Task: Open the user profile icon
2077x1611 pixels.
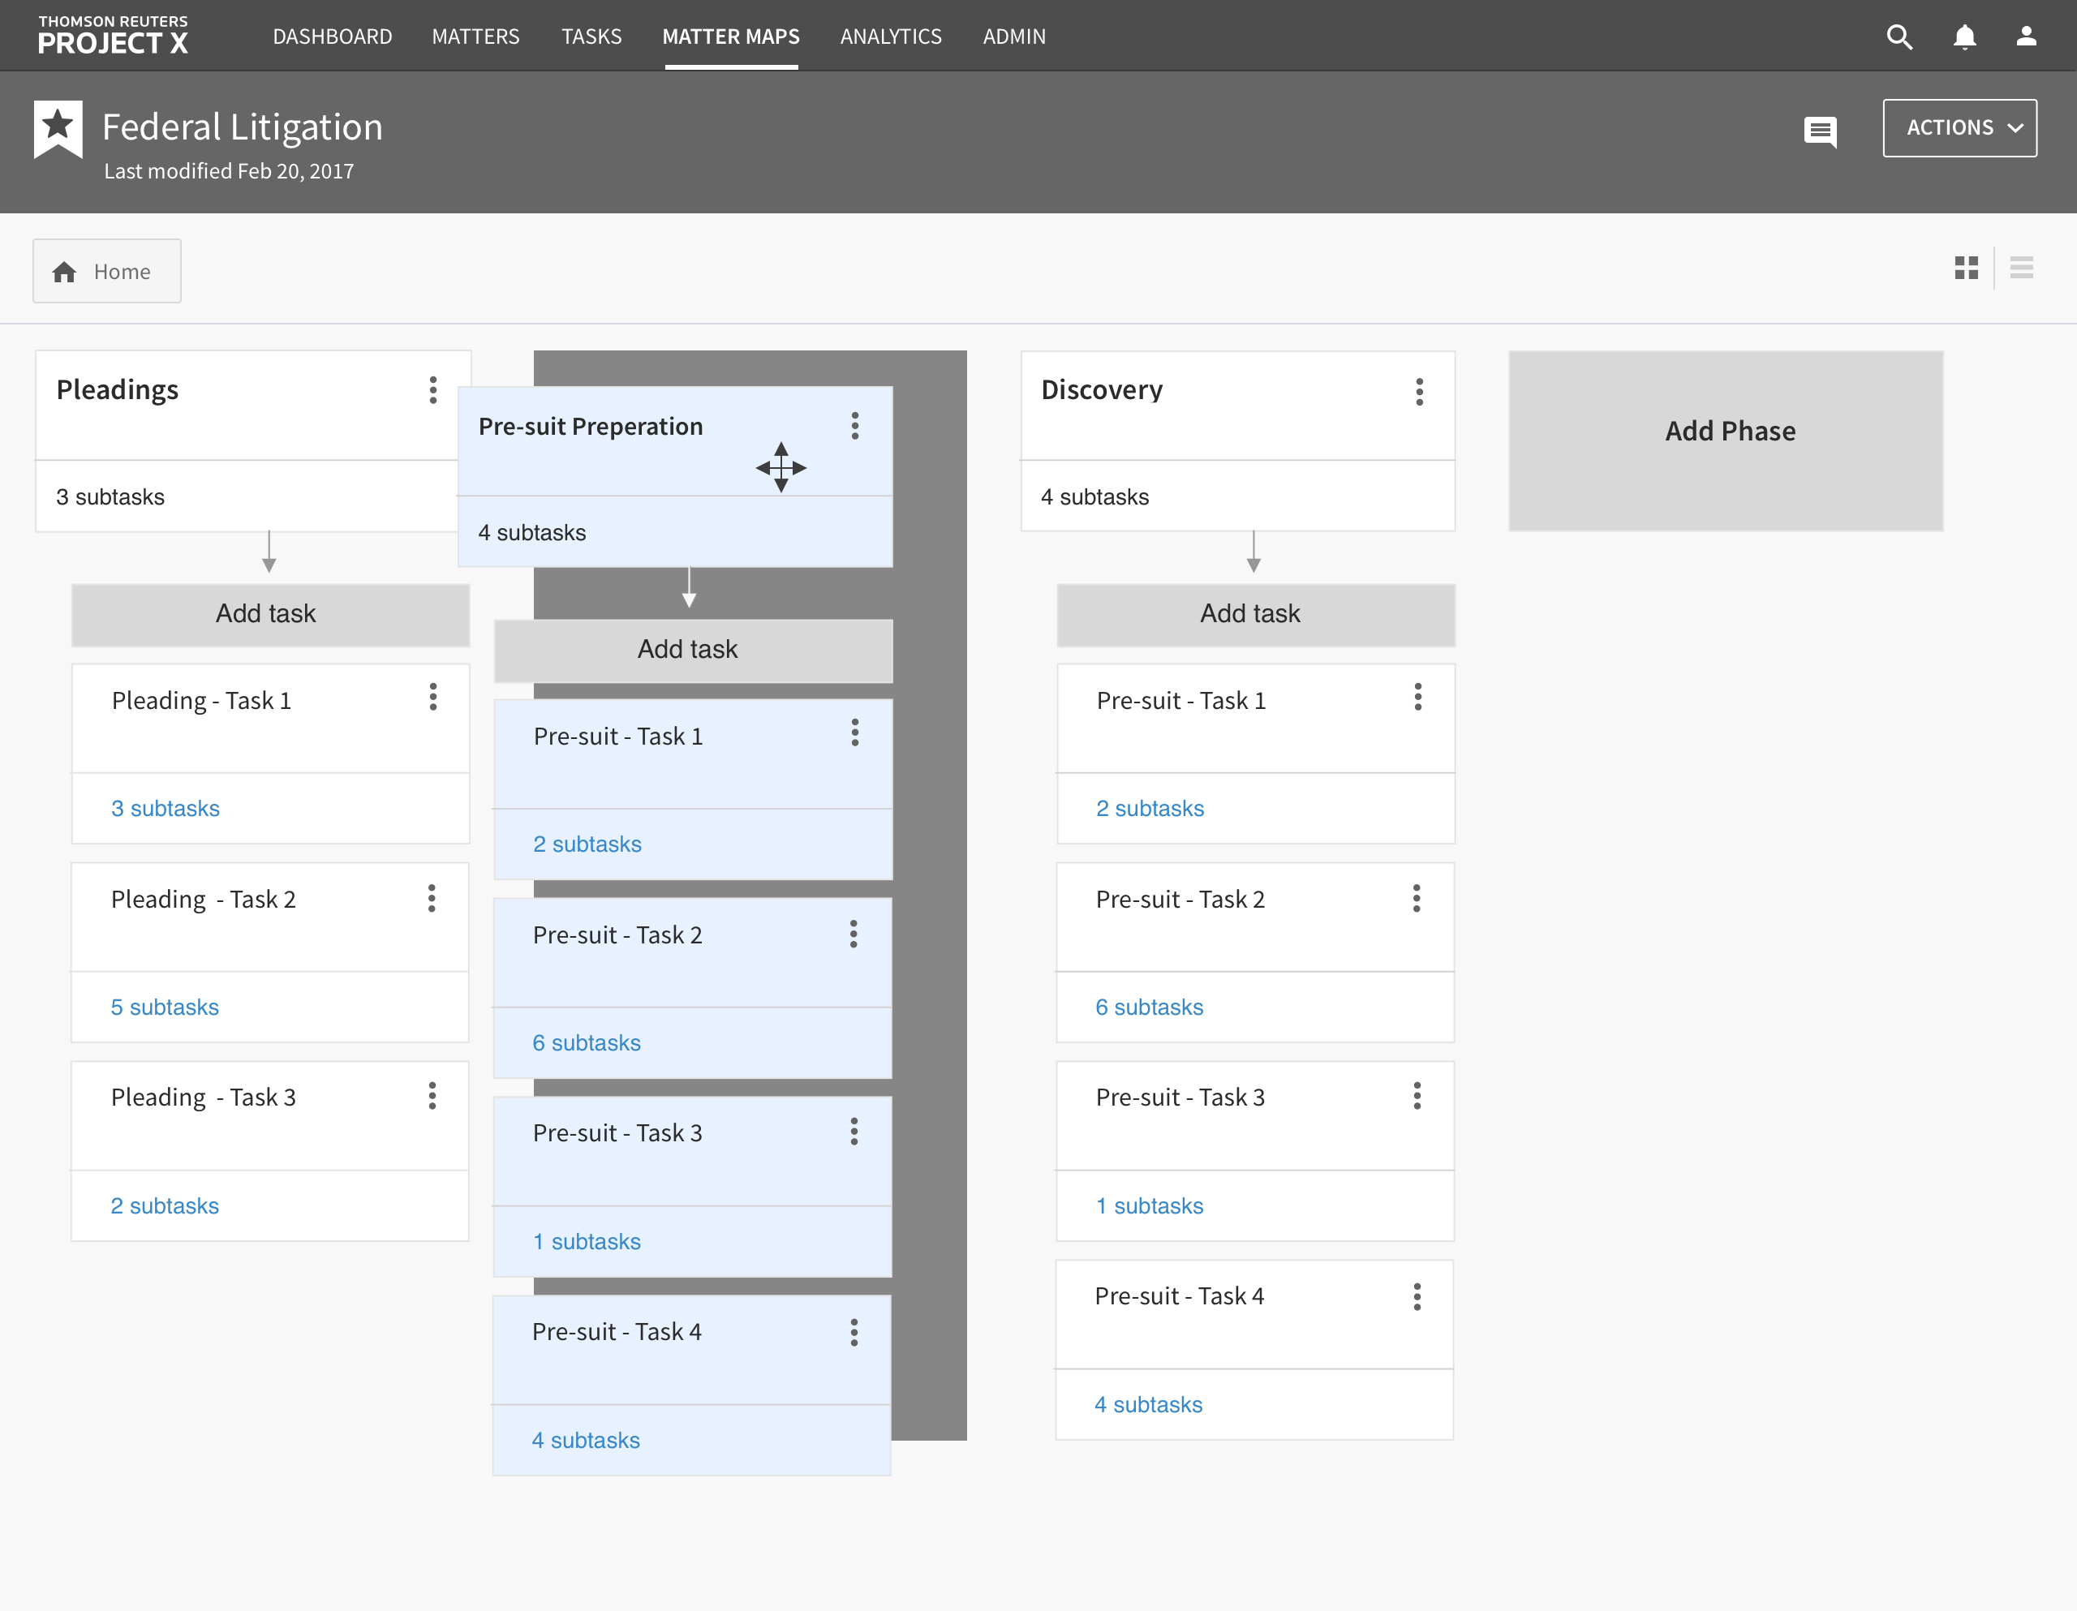Action: tap(2026, 37)
